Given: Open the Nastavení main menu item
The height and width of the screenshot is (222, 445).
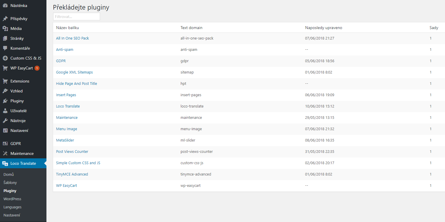Looking at the screenshot, I should [19, 130].
